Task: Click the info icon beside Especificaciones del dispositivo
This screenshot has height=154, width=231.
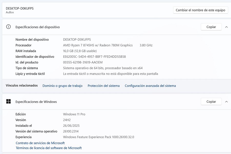Action: (x=8, y=27)
